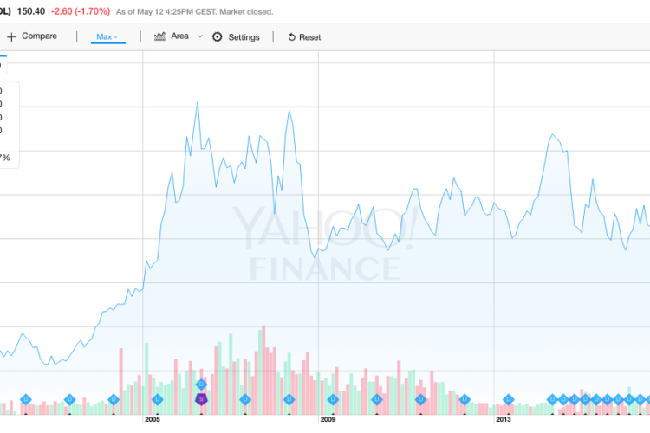Click the -2.60 (-1.70%) price change

[x=81, y=11]
